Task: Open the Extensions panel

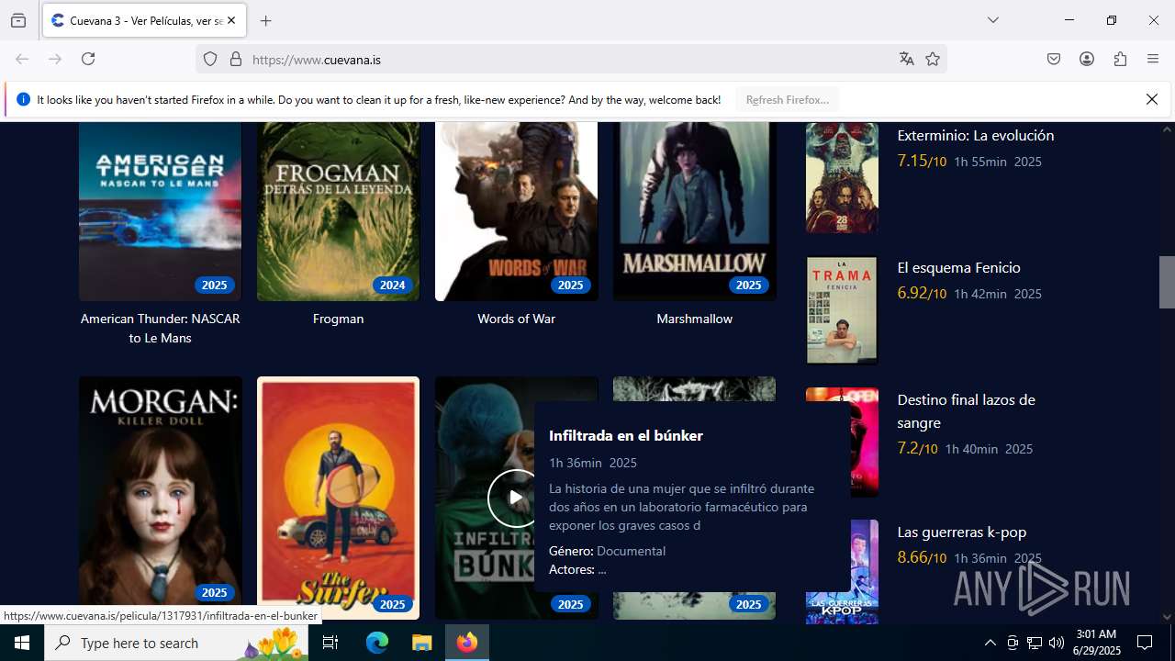Action: click(x=1120, y=59)
